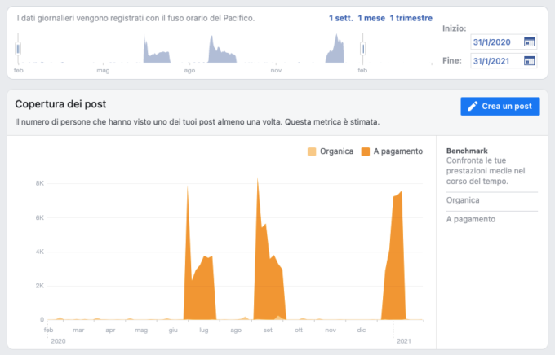Click the pencil icon in Crea un post

coord(471,107)
